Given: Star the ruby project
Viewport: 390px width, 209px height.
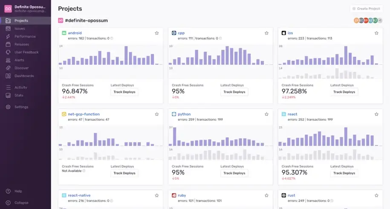Looking at the screenshot, I should tap(267, 195).
